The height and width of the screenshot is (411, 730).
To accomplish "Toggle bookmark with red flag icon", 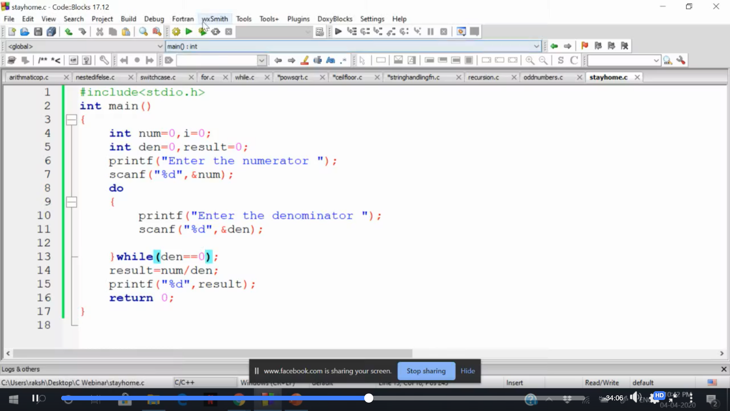I will (584, 46).
